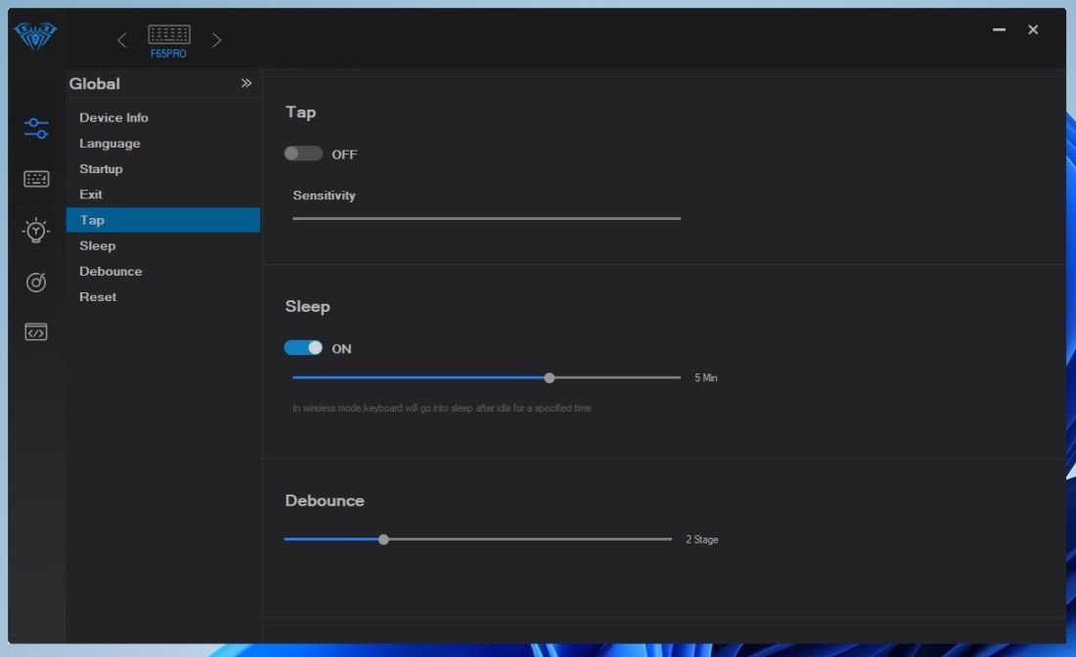This screenshot has height=657, width=1076.
Task: Select Device Info in Global menu
Action: (163, 117)
